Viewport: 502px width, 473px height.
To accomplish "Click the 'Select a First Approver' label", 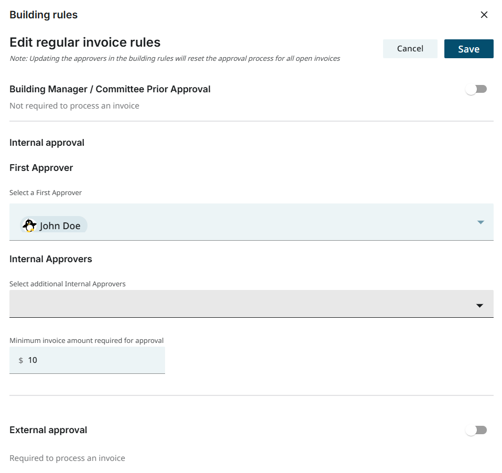I will [x=46, y=192].
